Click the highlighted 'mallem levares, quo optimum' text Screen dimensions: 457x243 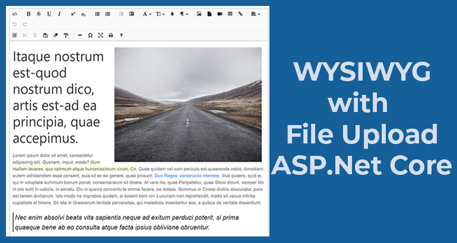pyautogui.click(x=75, y=169)
